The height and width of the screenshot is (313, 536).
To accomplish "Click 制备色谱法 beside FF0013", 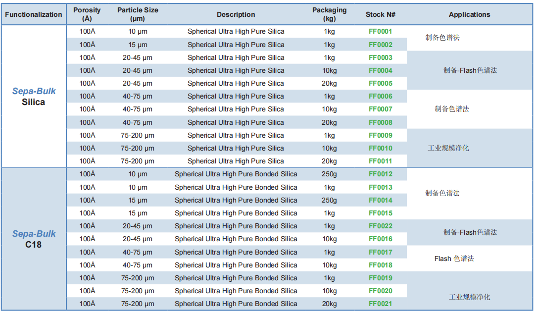I will (442, 193).
